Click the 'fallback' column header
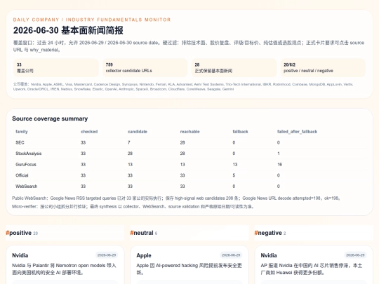The width and height of the screenshot is (379, 284). click(x=240, y=132)
